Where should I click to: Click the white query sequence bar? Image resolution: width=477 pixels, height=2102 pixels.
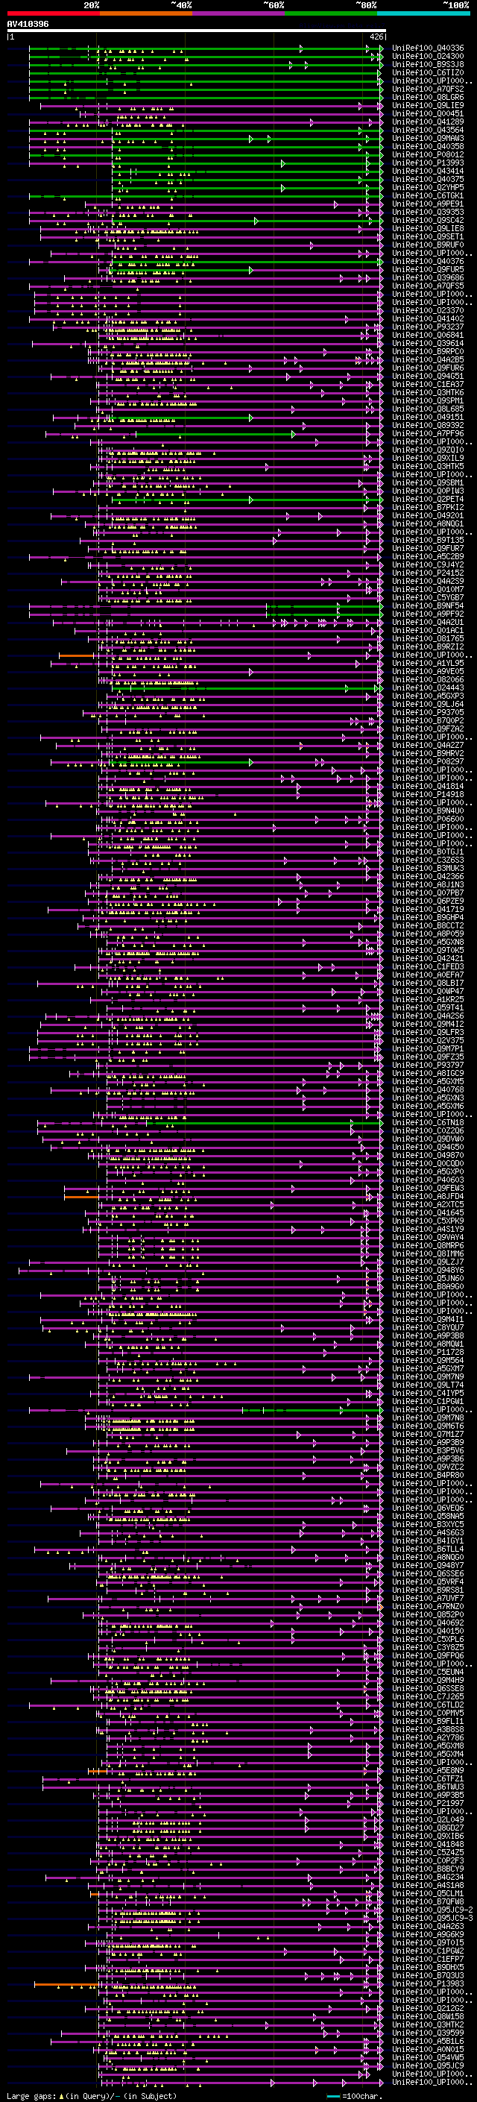point(197,30)
